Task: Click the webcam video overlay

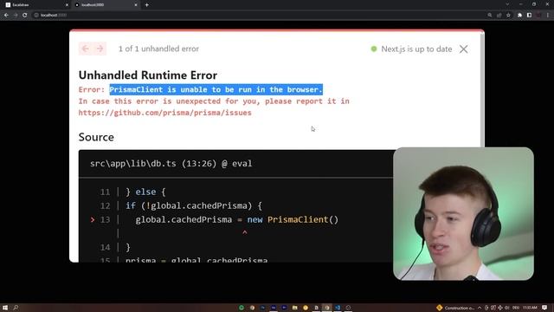Action: [463, 214]
